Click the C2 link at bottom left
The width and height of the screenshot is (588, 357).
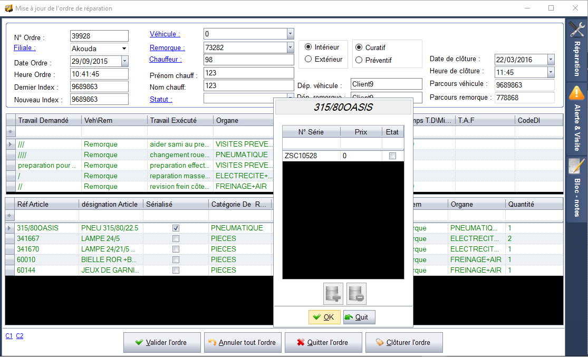tap(20, 336)
